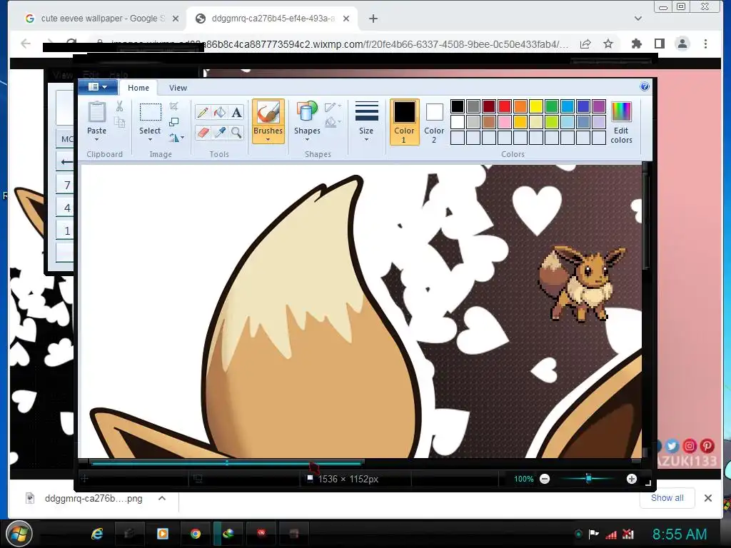731x548 pixels.
Task: Click the Copy icon in Clipboard group
Action: click(x=120, y=123)
